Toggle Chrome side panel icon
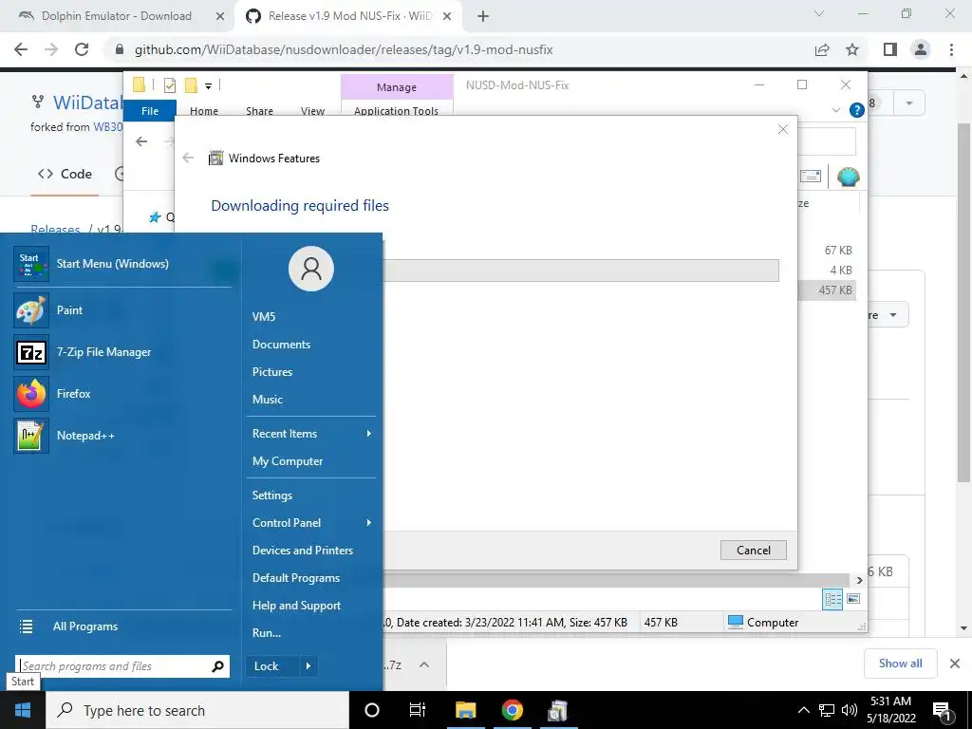972x729 pixels. (x=890, y=49)
